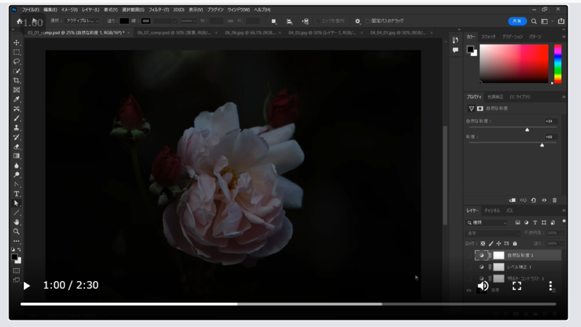This screenshot has height=327, width=581.
Task: Open the 塗り fill dropdown arrow
Action: (x=562, y=244)
